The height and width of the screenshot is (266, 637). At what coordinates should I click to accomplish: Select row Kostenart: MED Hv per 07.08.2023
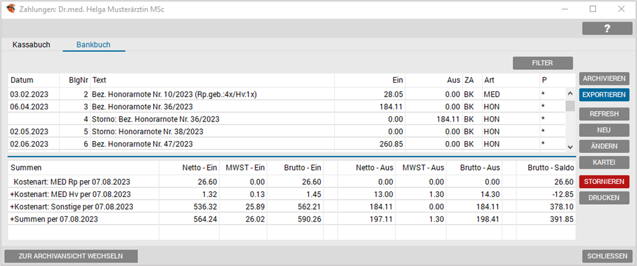coord(292,194)
